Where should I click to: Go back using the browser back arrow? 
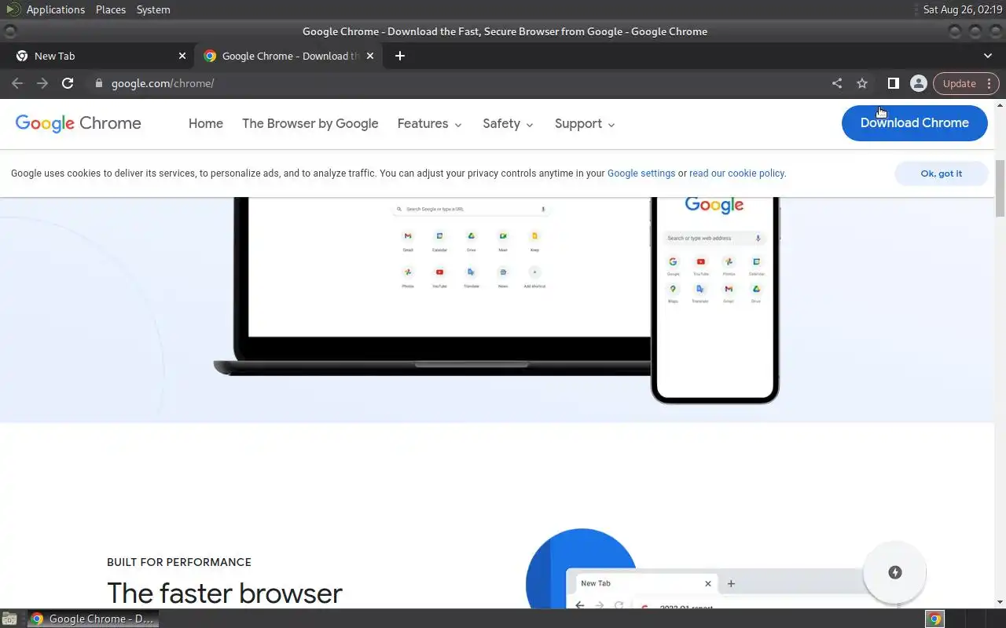coord(17,83)
